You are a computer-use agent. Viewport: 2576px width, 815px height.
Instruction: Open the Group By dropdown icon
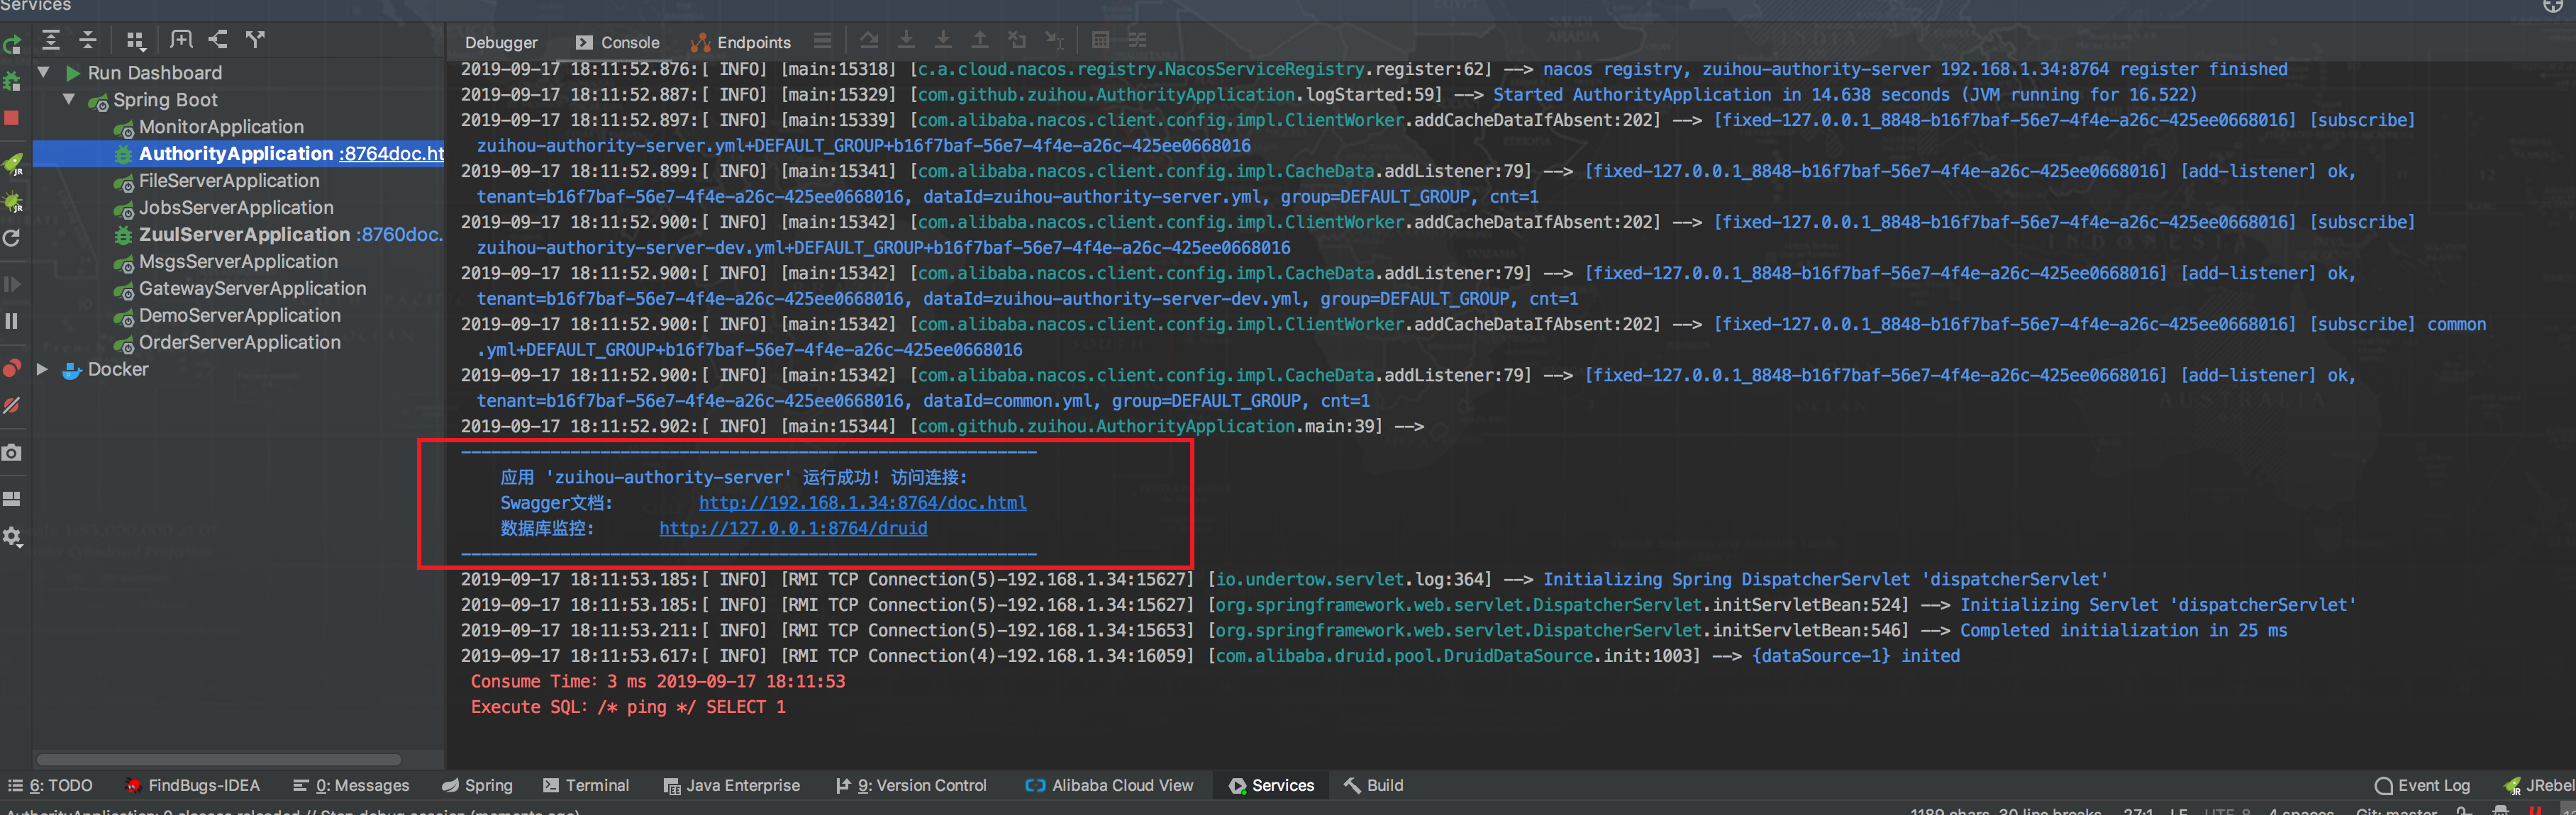coord(136,40)
